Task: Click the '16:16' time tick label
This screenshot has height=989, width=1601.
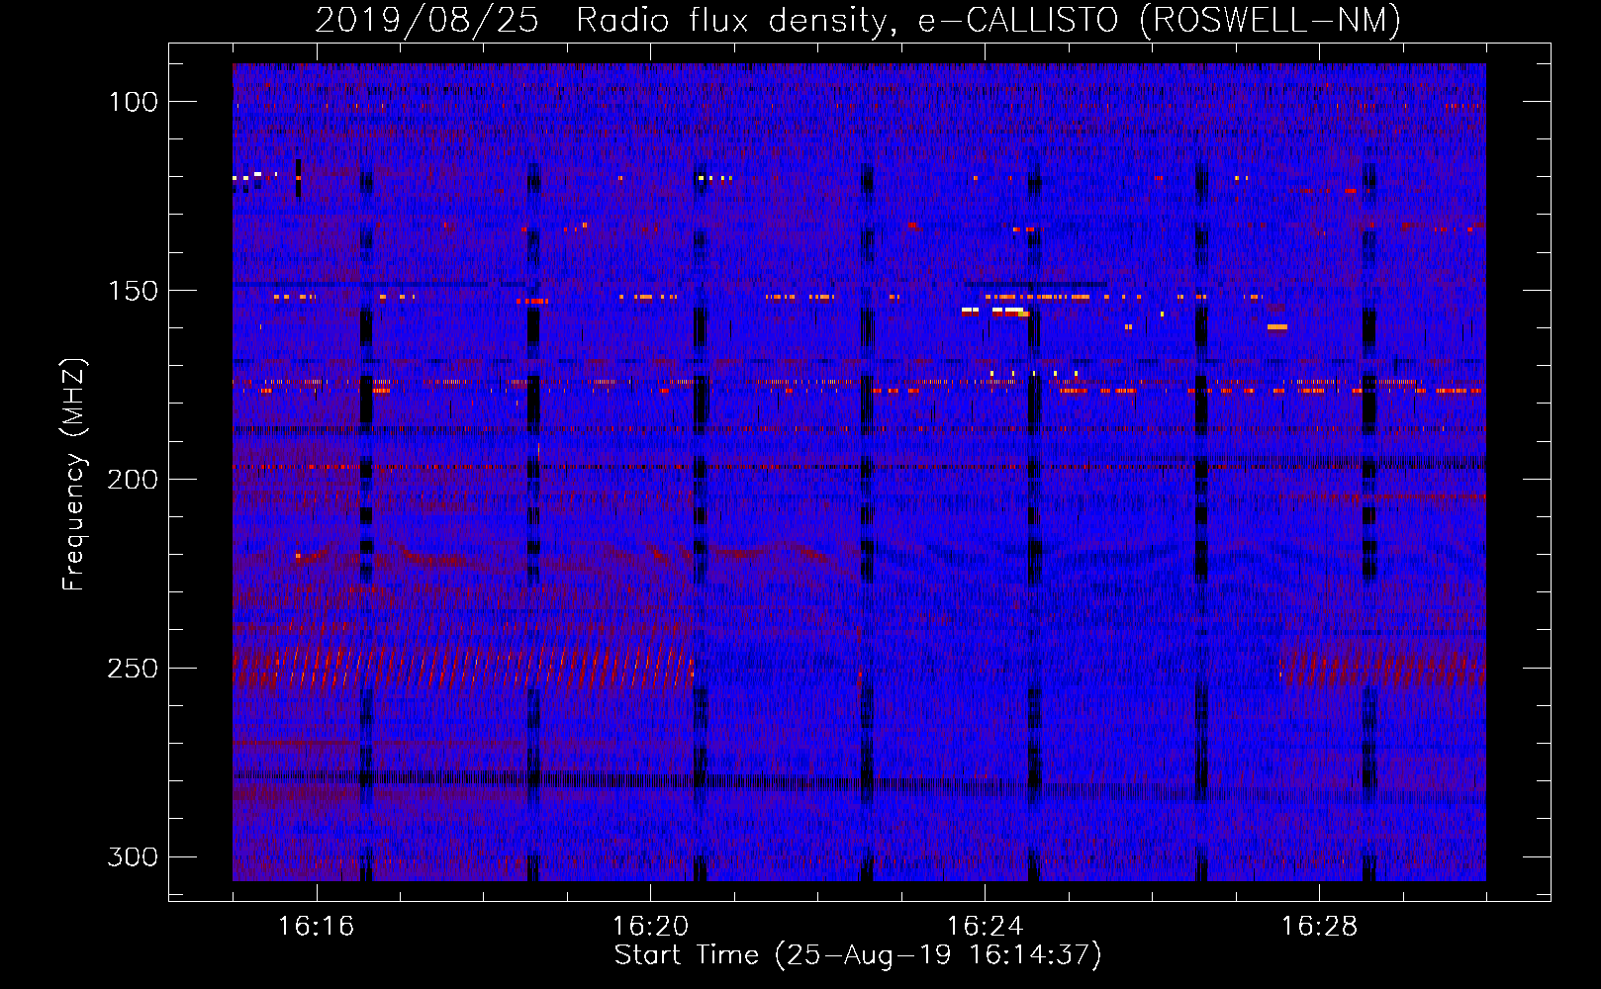Action: click(317, 927)
